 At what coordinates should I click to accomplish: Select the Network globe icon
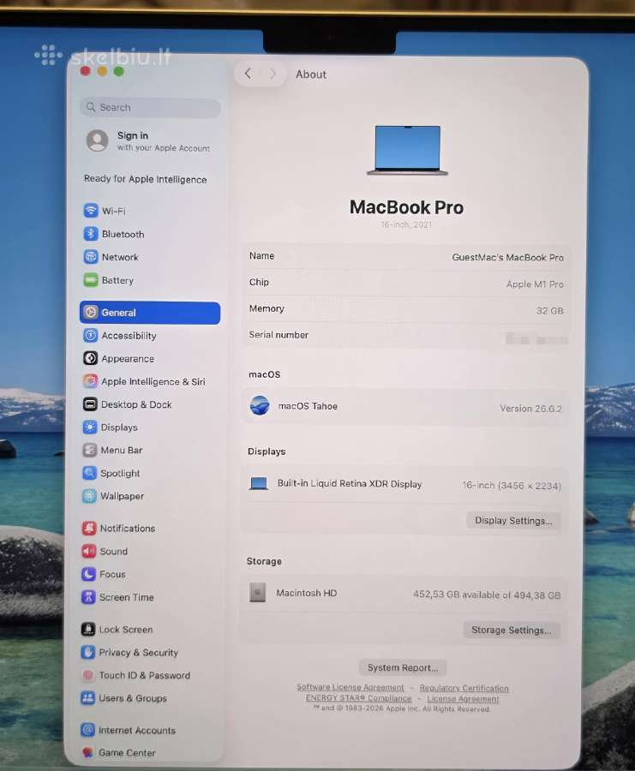coord(91,257)
